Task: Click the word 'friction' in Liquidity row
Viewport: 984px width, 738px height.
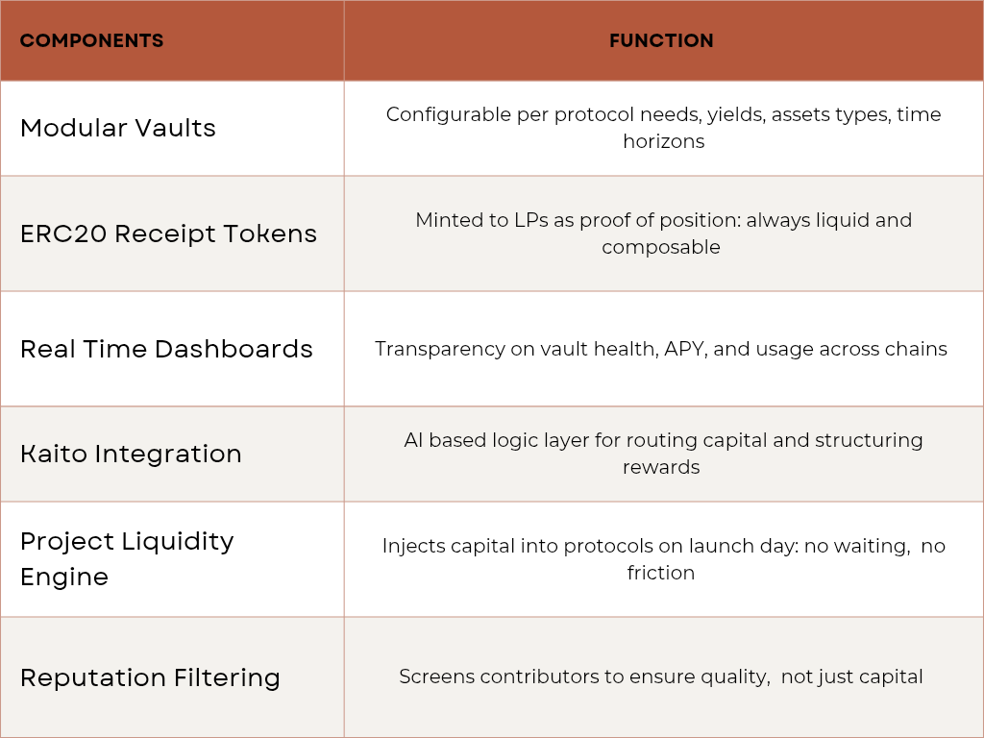Action: [661, 573]
